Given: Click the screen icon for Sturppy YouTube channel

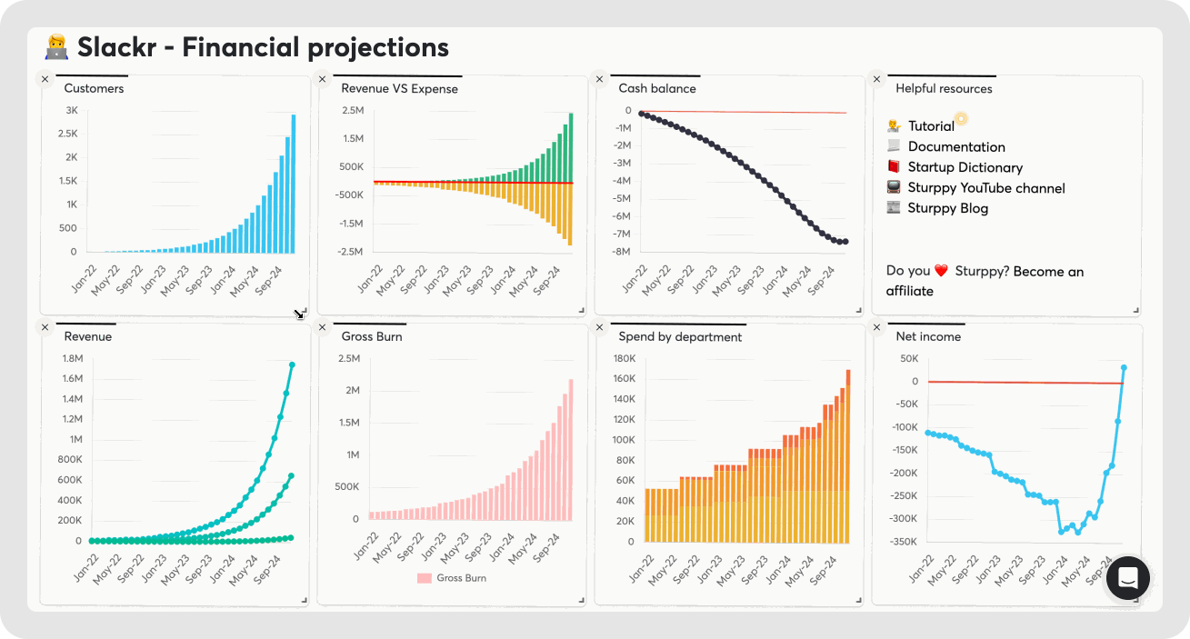Looking at the screenshot, I should (895, 187).
